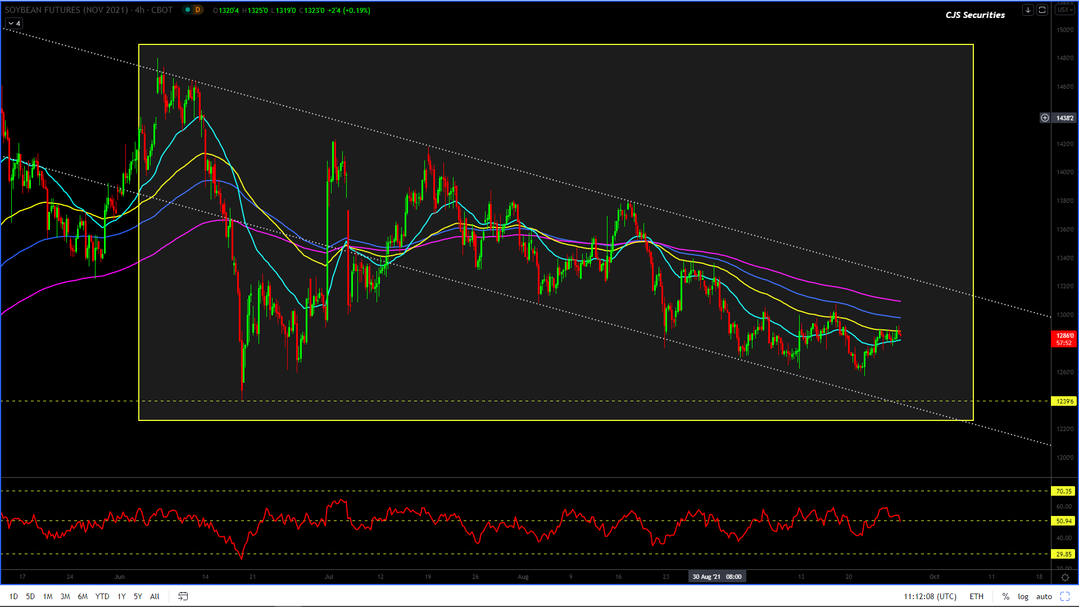This screenshot has height=607, width=1079.
Task: Open the USX currency dropdown
Action: tap(1064, 10)
